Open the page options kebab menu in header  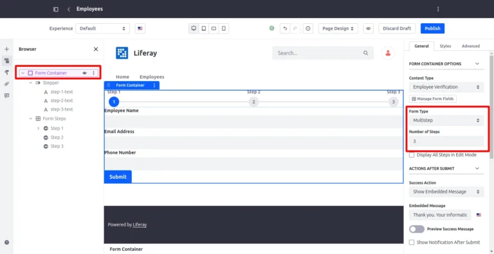438,9
